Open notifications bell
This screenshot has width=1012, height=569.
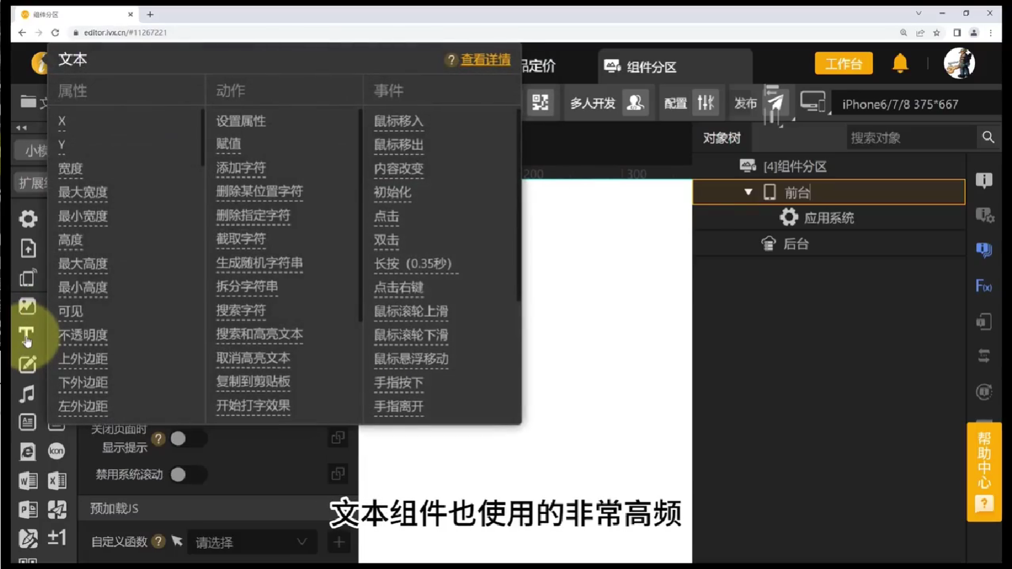click(900, 63)
